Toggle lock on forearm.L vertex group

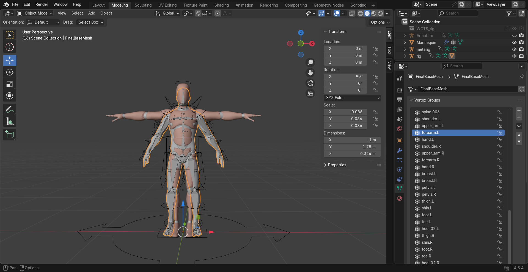500,133
